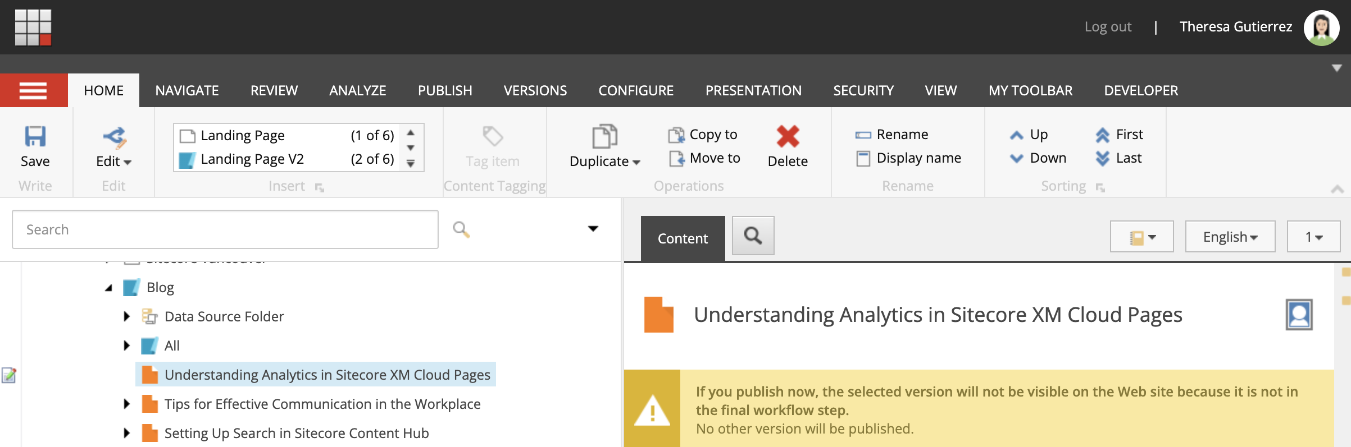Open the DEVELOPER ribbon tab
The height and width of the screenshot is (447, 1351).
1141,90
